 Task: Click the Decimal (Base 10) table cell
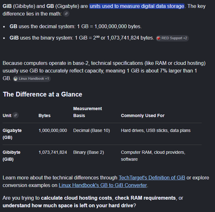(x=91, y=130)
